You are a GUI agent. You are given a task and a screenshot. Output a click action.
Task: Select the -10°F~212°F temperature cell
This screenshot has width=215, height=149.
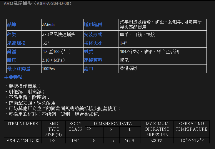[x=191, y=141]
